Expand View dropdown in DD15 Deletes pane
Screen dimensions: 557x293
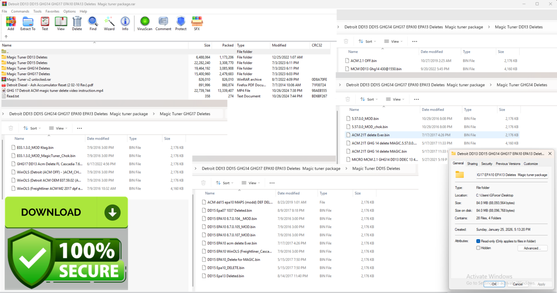pyautogui.click(x=252, y=183)
